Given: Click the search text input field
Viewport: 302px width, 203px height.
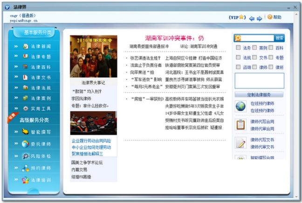Looking at the screenshot, I should click(x=257, y=38).
